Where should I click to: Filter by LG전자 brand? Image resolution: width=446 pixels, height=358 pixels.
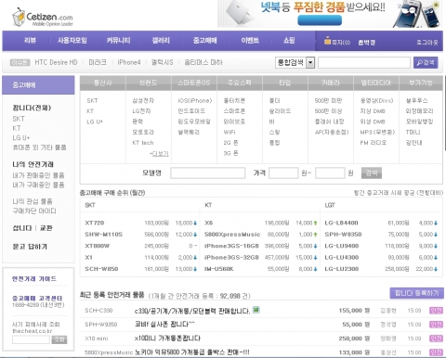(141, 111)
